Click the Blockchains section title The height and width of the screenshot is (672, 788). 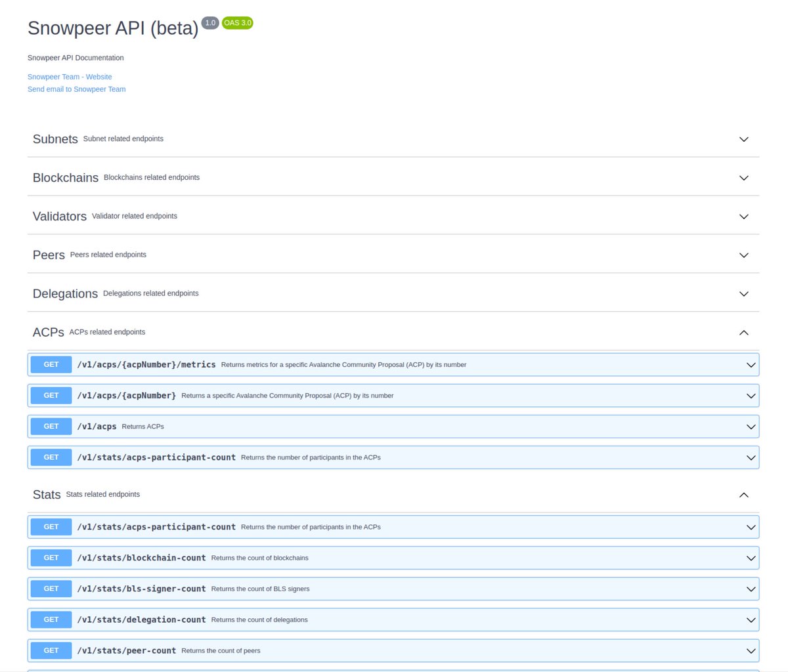(66, 178)
